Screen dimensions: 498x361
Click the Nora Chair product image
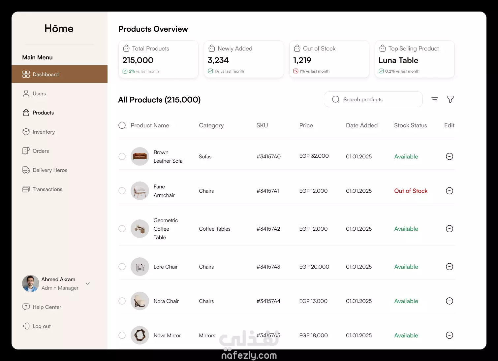coord(140,301)
